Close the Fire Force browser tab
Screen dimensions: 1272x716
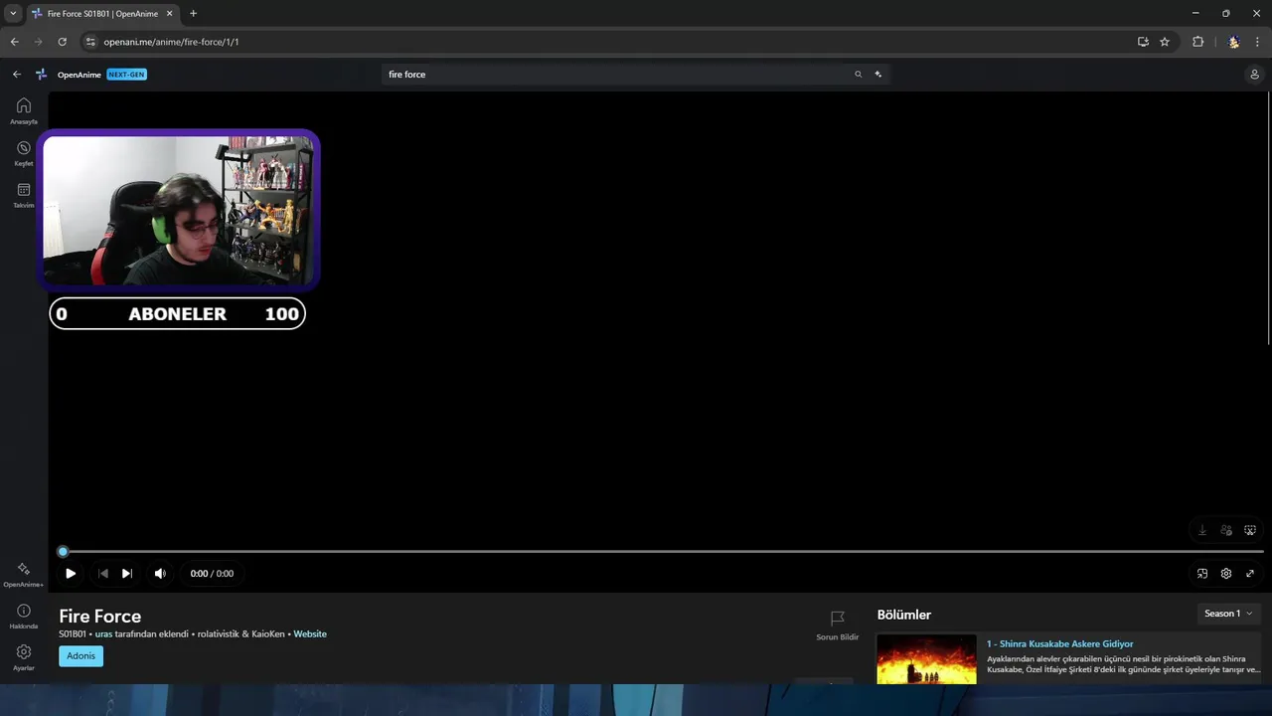(x=169, y=14)
